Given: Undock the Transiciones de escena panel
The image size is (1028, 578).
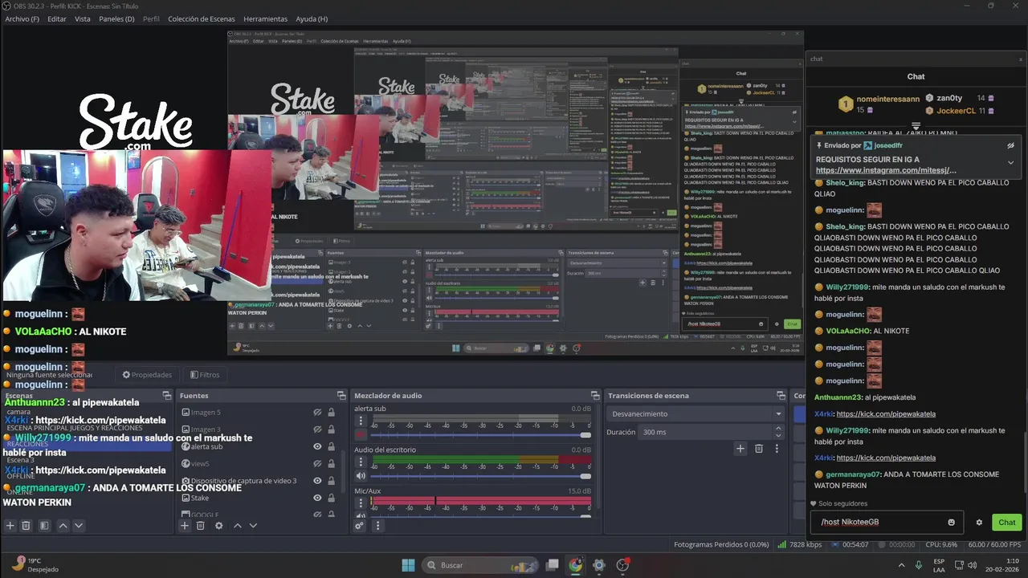Looking at the screenshot, I should [x=781, y=395].
